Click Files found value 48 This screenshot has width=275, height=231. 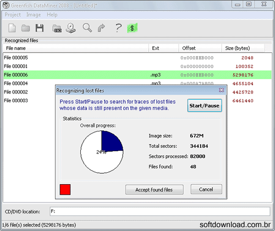click(x=193, y=167)
